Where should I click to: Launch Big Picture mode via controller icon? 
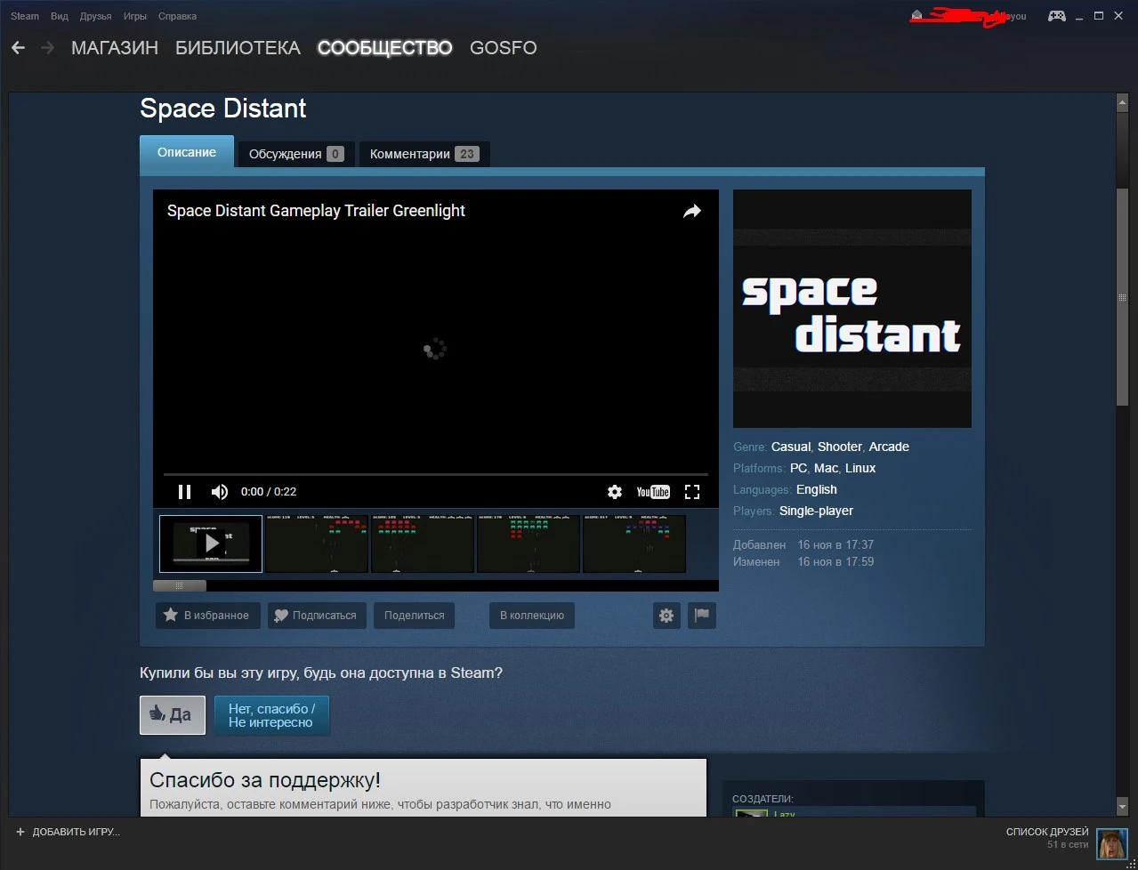[1057, 16]
